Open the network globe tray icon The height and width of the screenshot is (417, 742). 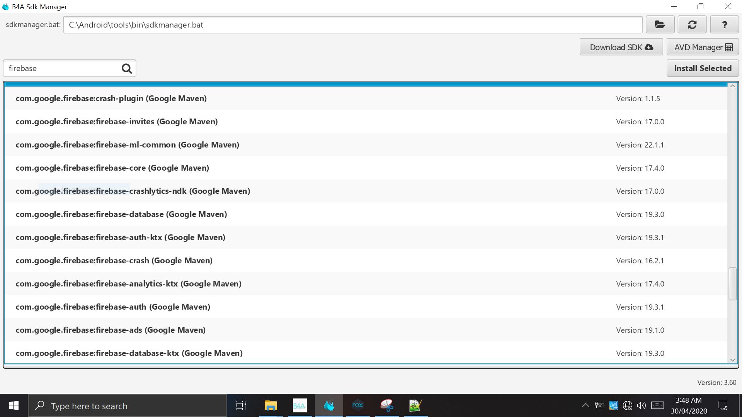628,405
